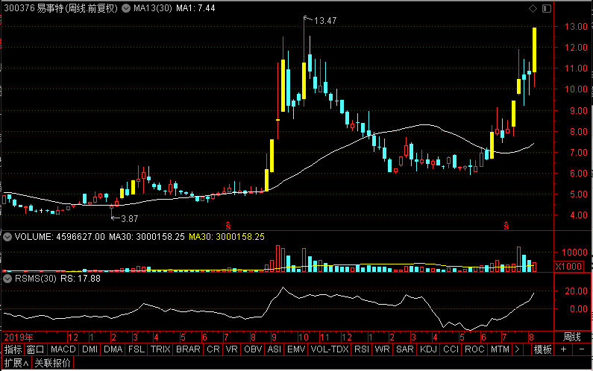Screen dimensions: 593x371
Task: Click the red S marker near July 2019
Action: point(228,226)
